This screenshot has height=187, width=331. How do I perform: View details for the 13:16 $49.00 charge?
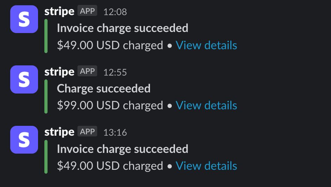coord(206,166)
